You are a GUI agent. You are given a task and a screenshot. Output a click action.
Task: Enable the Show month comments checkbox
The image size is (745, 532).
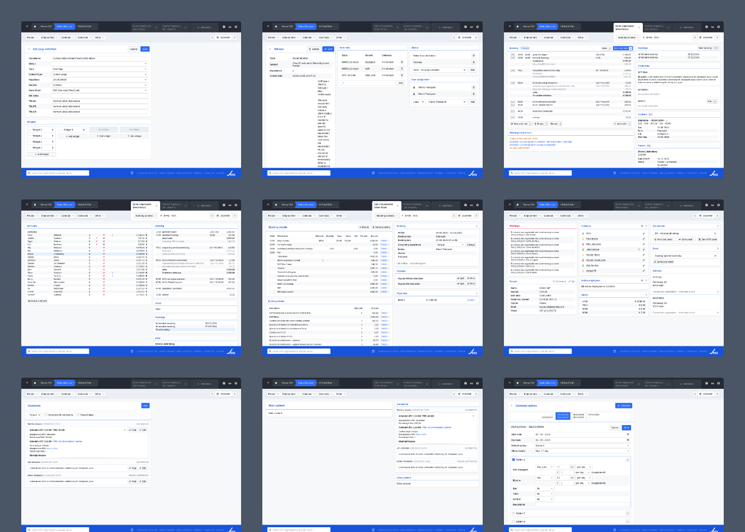coord(46,415)
